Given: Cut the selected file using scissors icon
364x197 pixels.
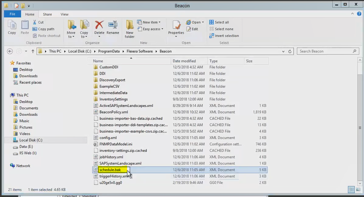Looking at the screenshot, I should pyautogui.click(x=35, y=22).
